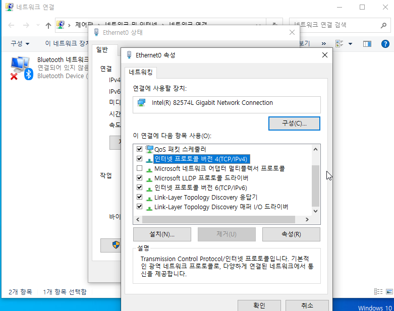
Task: Click the Ethernet0 status title icon
Action: (96, 32)
